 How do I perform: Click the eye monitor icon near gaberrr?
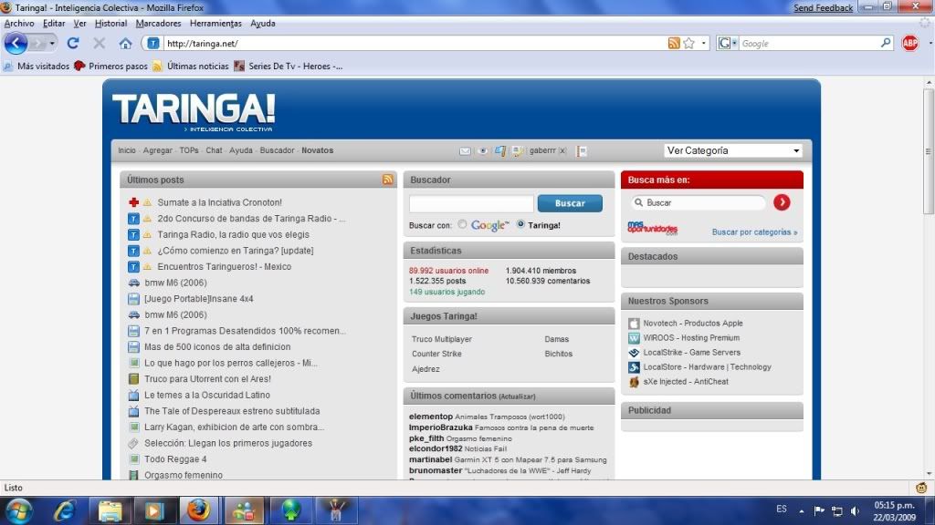pos(483,151)
